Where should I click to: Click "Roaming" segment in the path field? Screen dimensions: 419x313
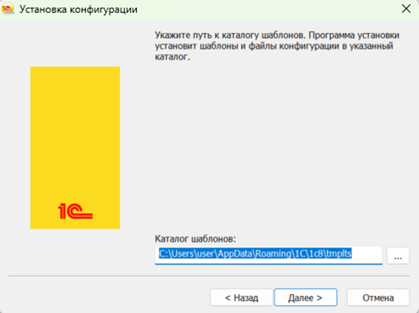click(272, 254)
